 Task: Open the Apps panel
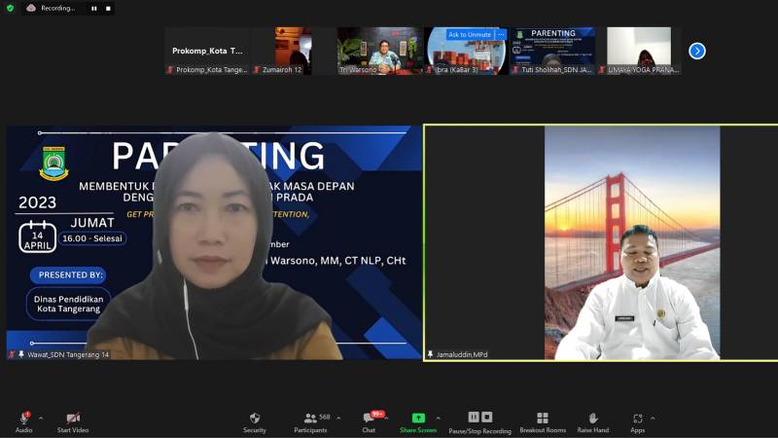[x=637, y=418]
